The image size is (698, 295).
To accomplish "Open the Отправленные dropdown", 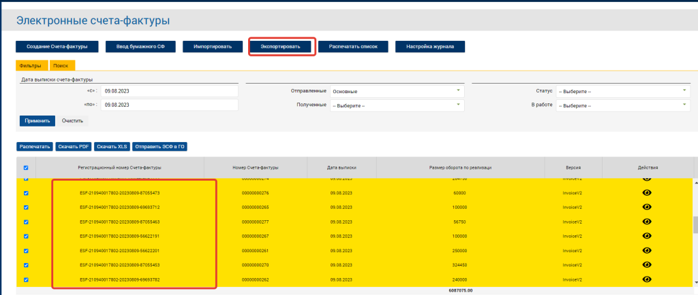I will coord(396,91).
